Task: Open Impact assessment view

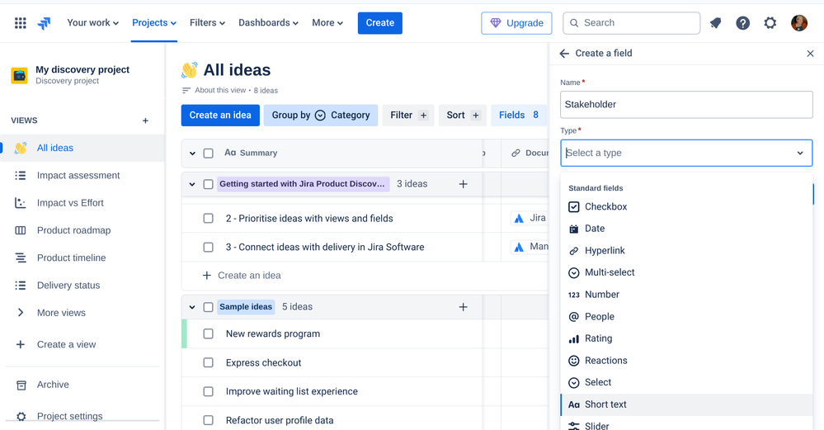Action: tap(82, 176)
